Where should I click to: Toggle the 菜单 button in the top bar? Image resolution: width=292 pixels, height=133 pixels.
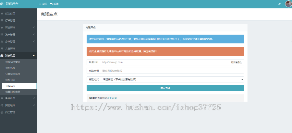(x=43, y=4)
